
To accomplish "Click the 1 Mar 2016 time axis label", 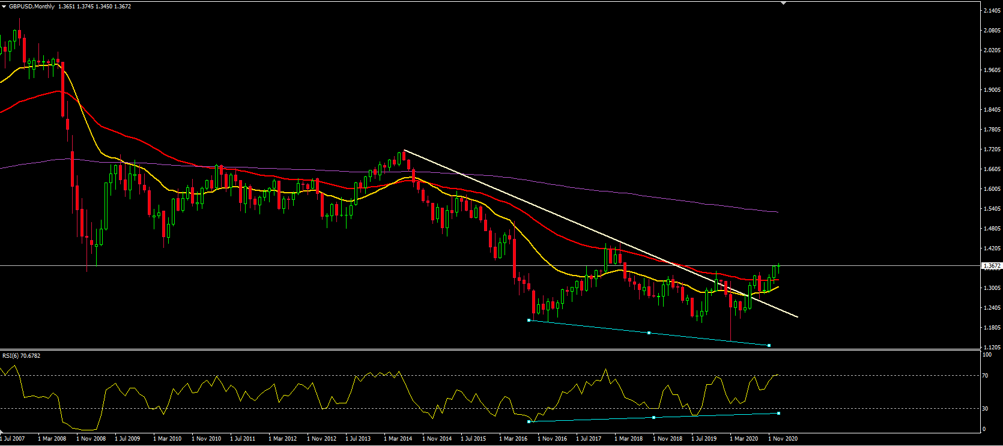I will coord(513,439).
